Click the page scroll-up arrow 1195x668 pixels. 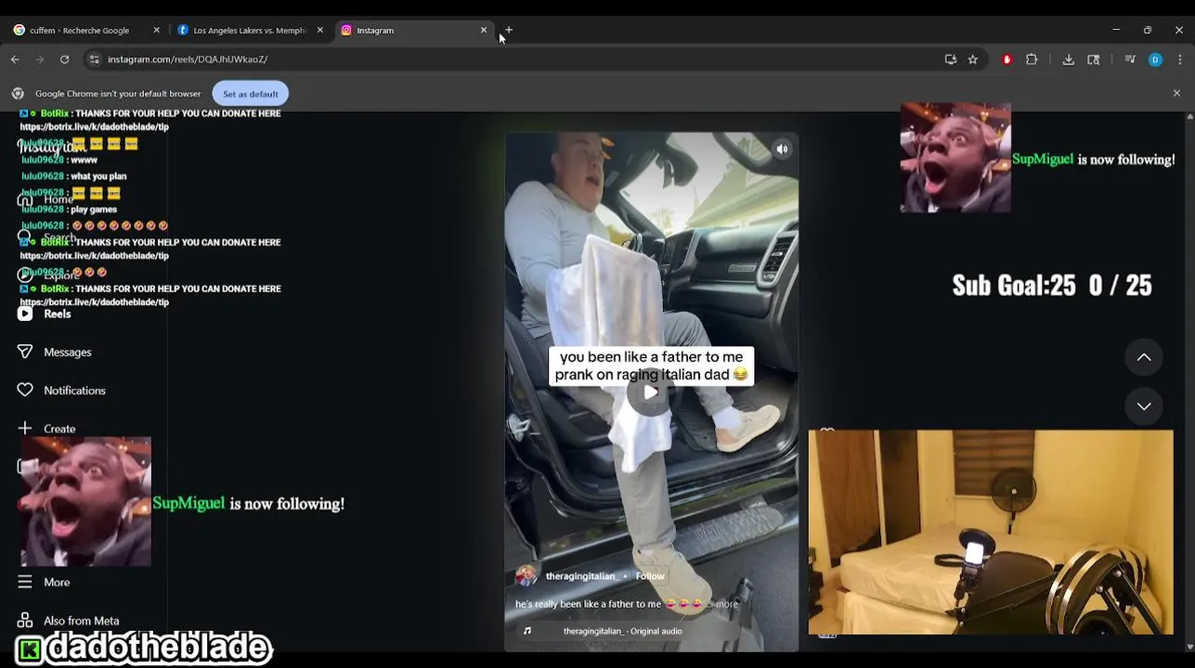pos(1189,117)
